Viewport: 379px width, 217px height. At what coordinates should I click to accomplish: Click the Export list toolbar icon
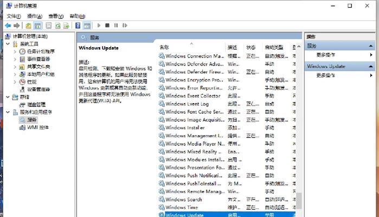(x=66, y=25)
